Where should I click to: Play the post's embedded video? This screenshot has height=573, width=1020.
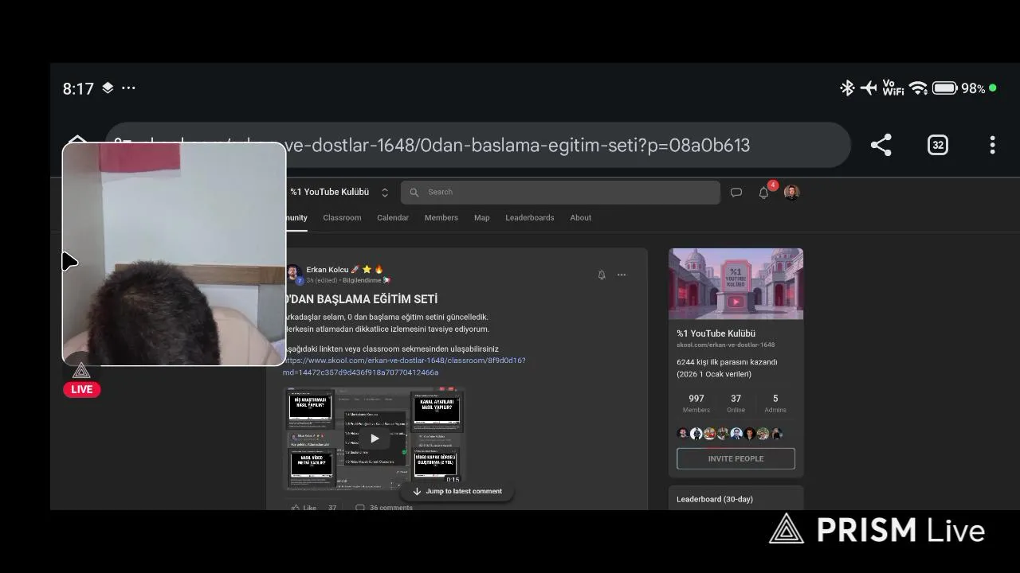pos(375,438)
